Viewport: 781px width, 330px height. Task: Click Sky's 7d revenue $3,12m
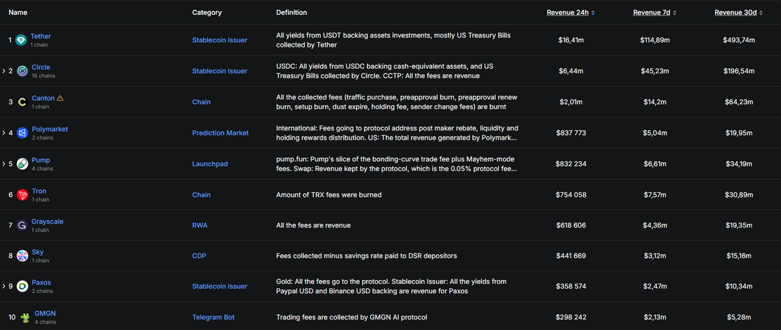655,256
